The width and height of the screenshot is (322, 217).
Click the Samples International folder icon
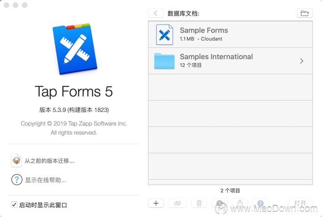pos(164,61)
